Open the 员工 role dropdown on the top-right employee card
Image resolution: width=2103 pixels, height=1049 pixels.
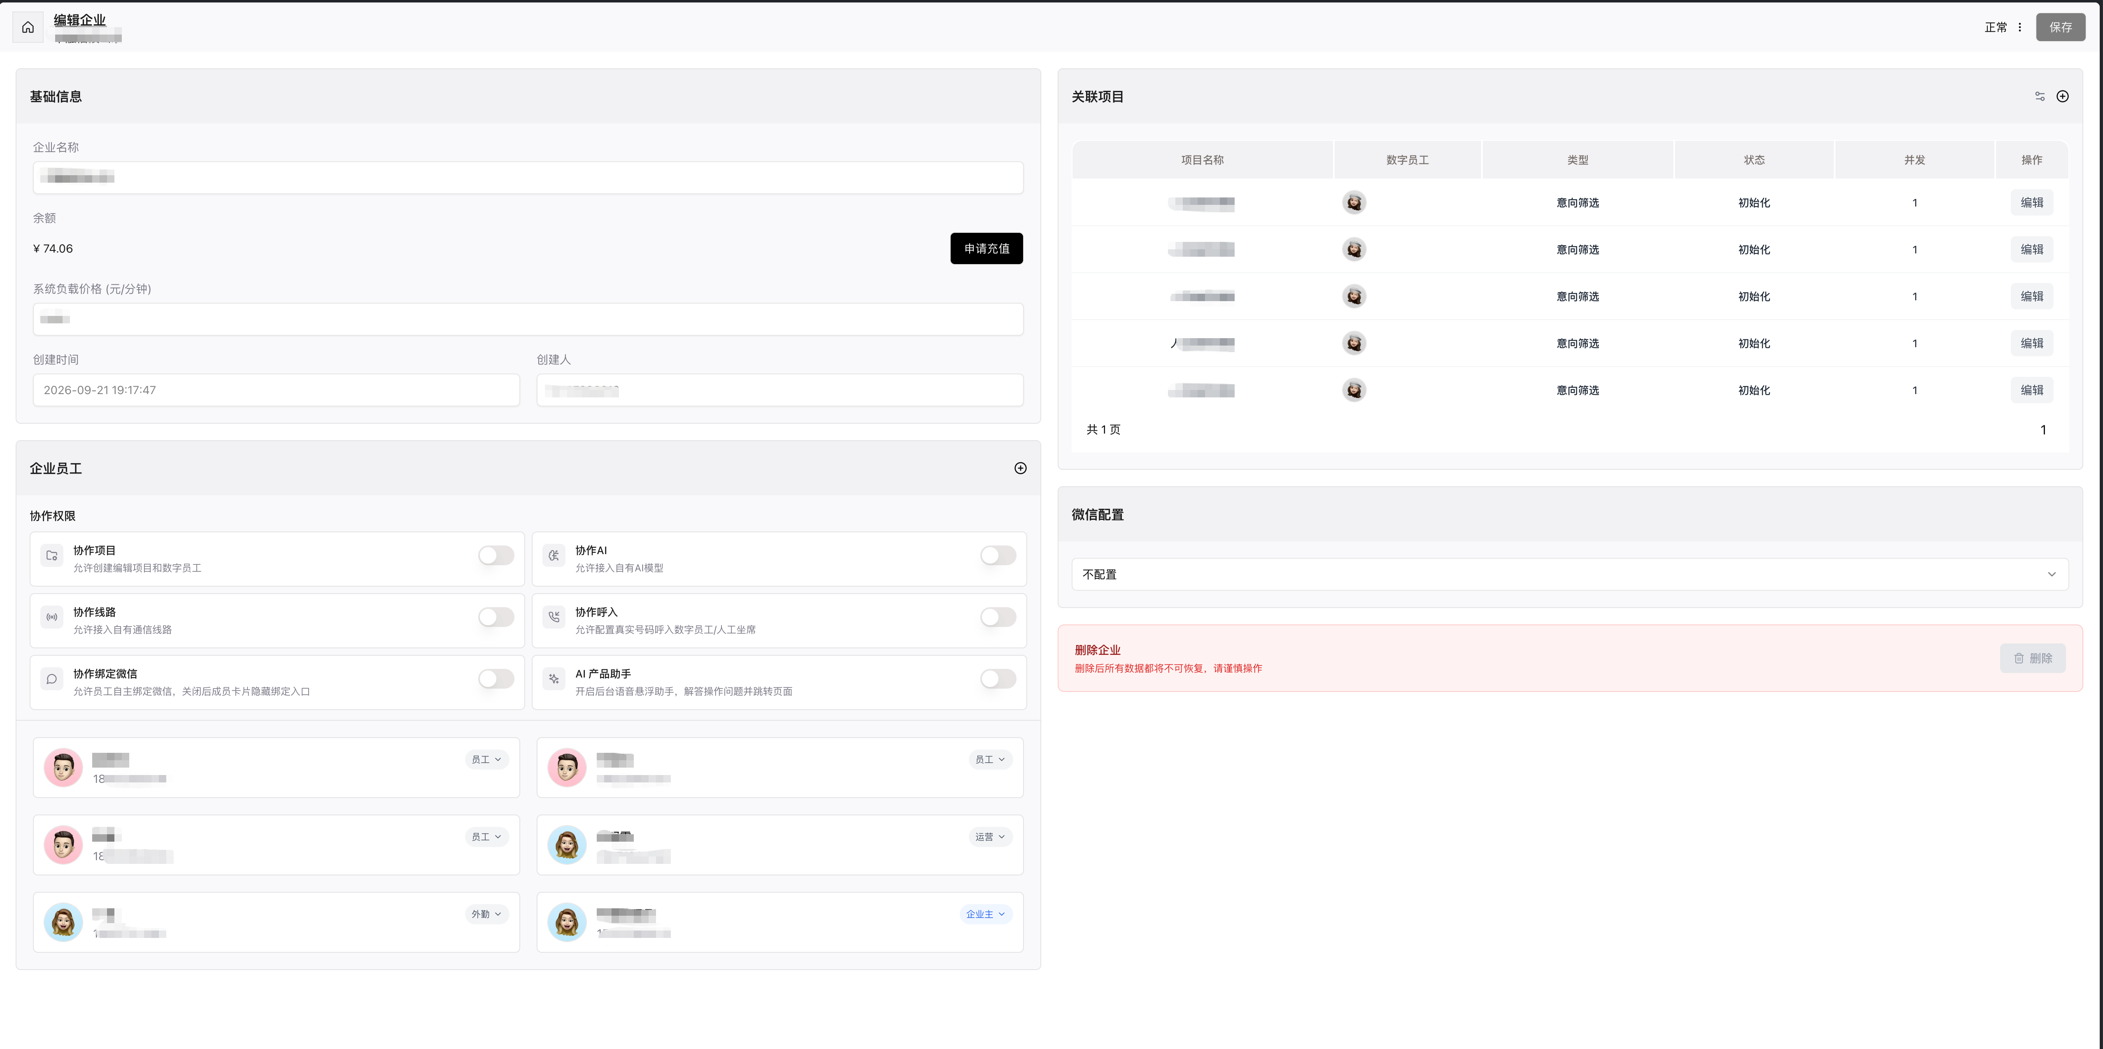pyautogui.click(x=989, y=759)
